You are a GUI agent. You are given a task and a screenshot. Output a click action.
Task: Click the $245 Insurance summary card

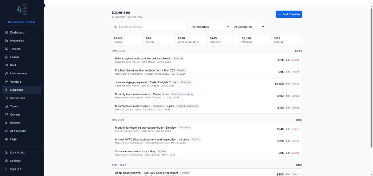coord(223,40)
